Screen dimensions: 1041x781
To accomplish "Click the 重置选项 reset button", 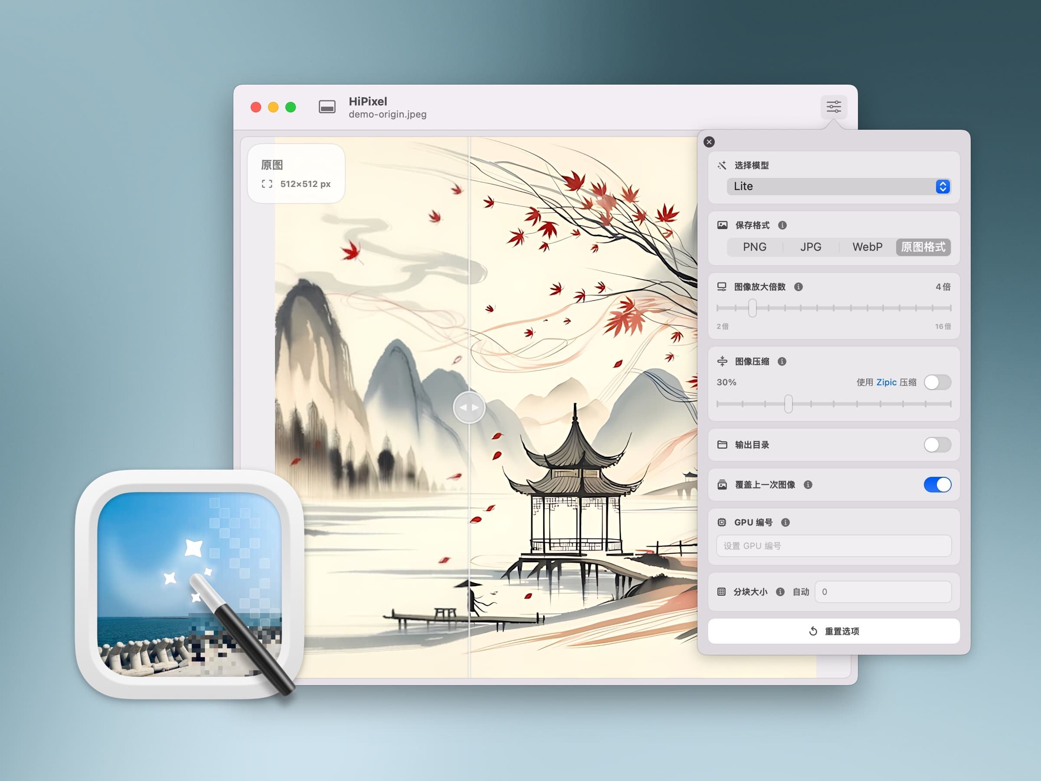I will tap(834, 631).
